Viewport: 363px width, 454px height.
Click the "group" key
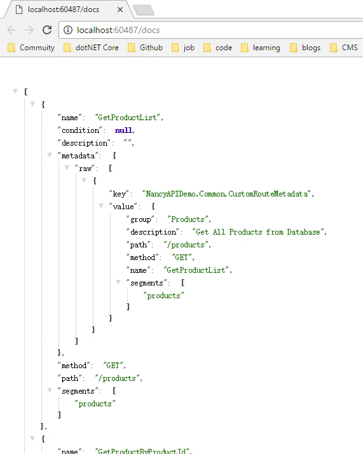(140, 219)
